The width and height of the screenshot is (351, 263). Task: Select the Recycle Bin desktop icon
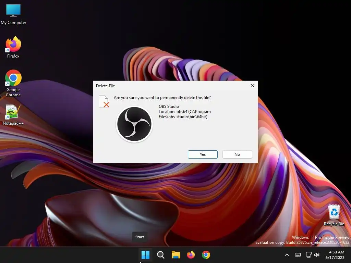(334, 215)
